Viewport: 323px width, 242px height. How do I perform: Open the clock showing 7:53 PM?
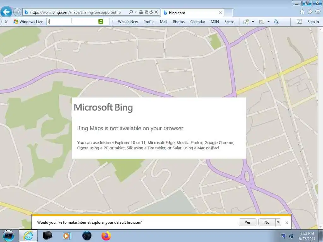pos(307,236)
